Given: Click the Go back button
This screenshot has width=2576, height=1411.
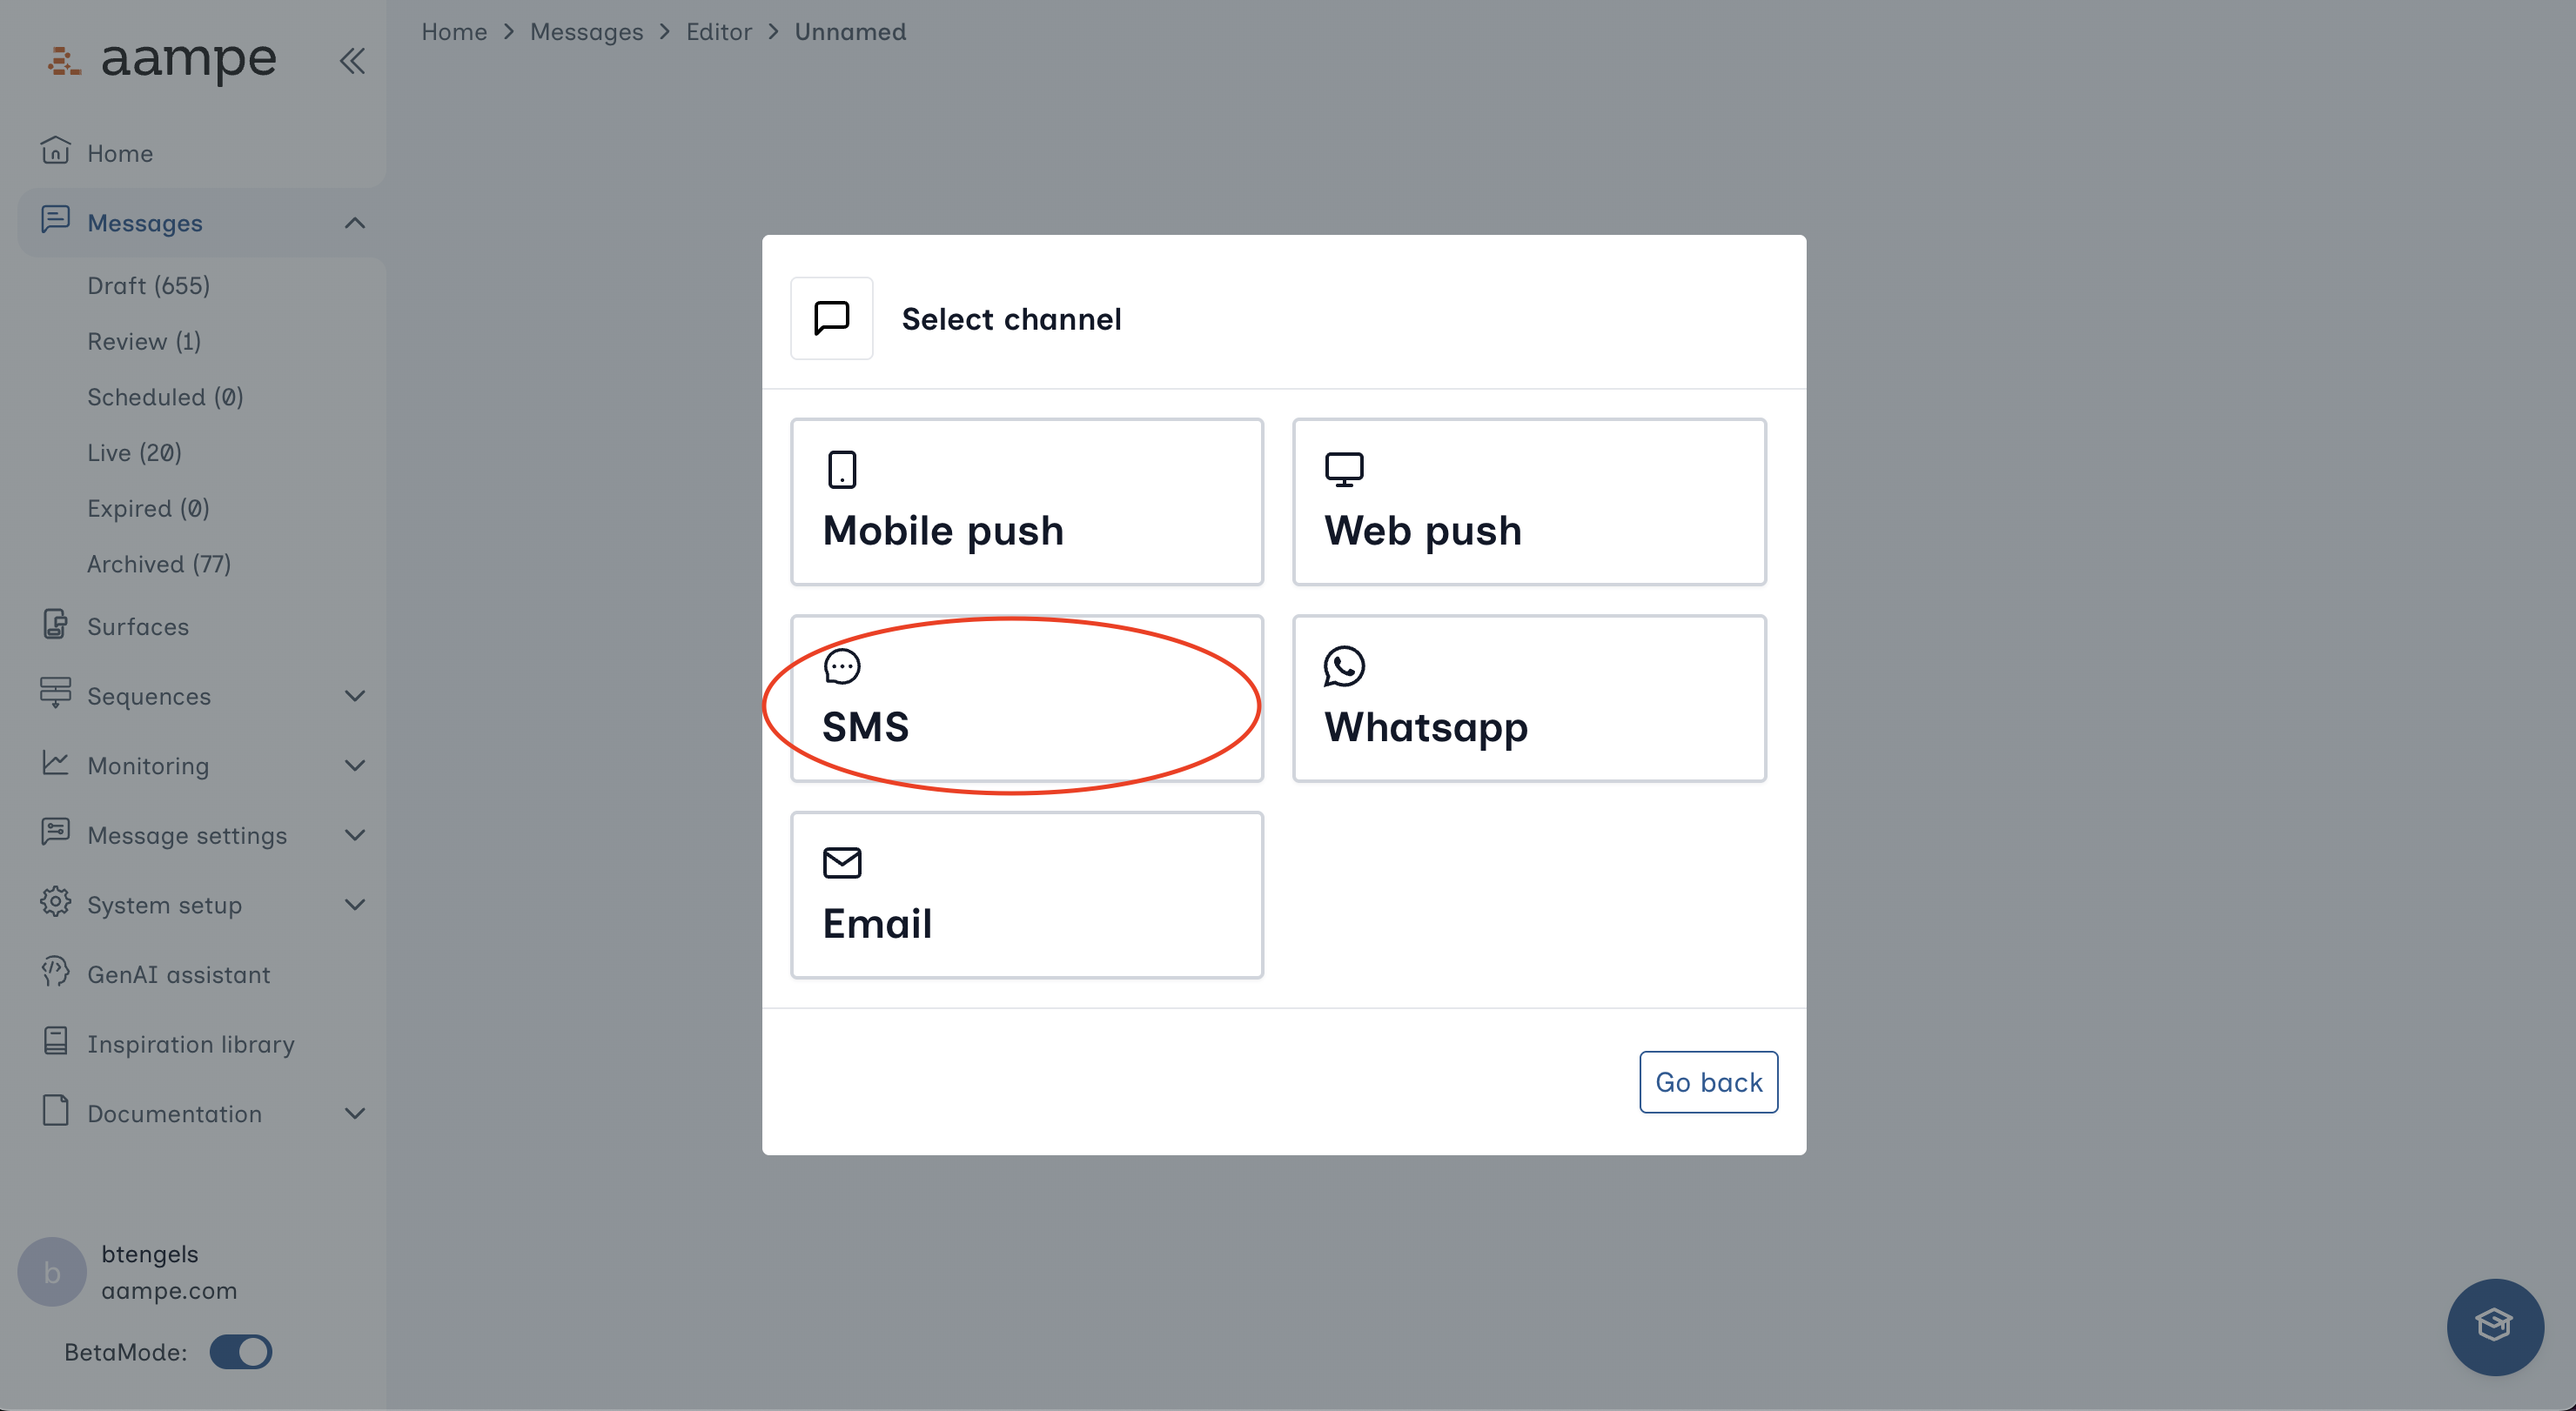Looking at the screenshot, I should (1708, 1081).
